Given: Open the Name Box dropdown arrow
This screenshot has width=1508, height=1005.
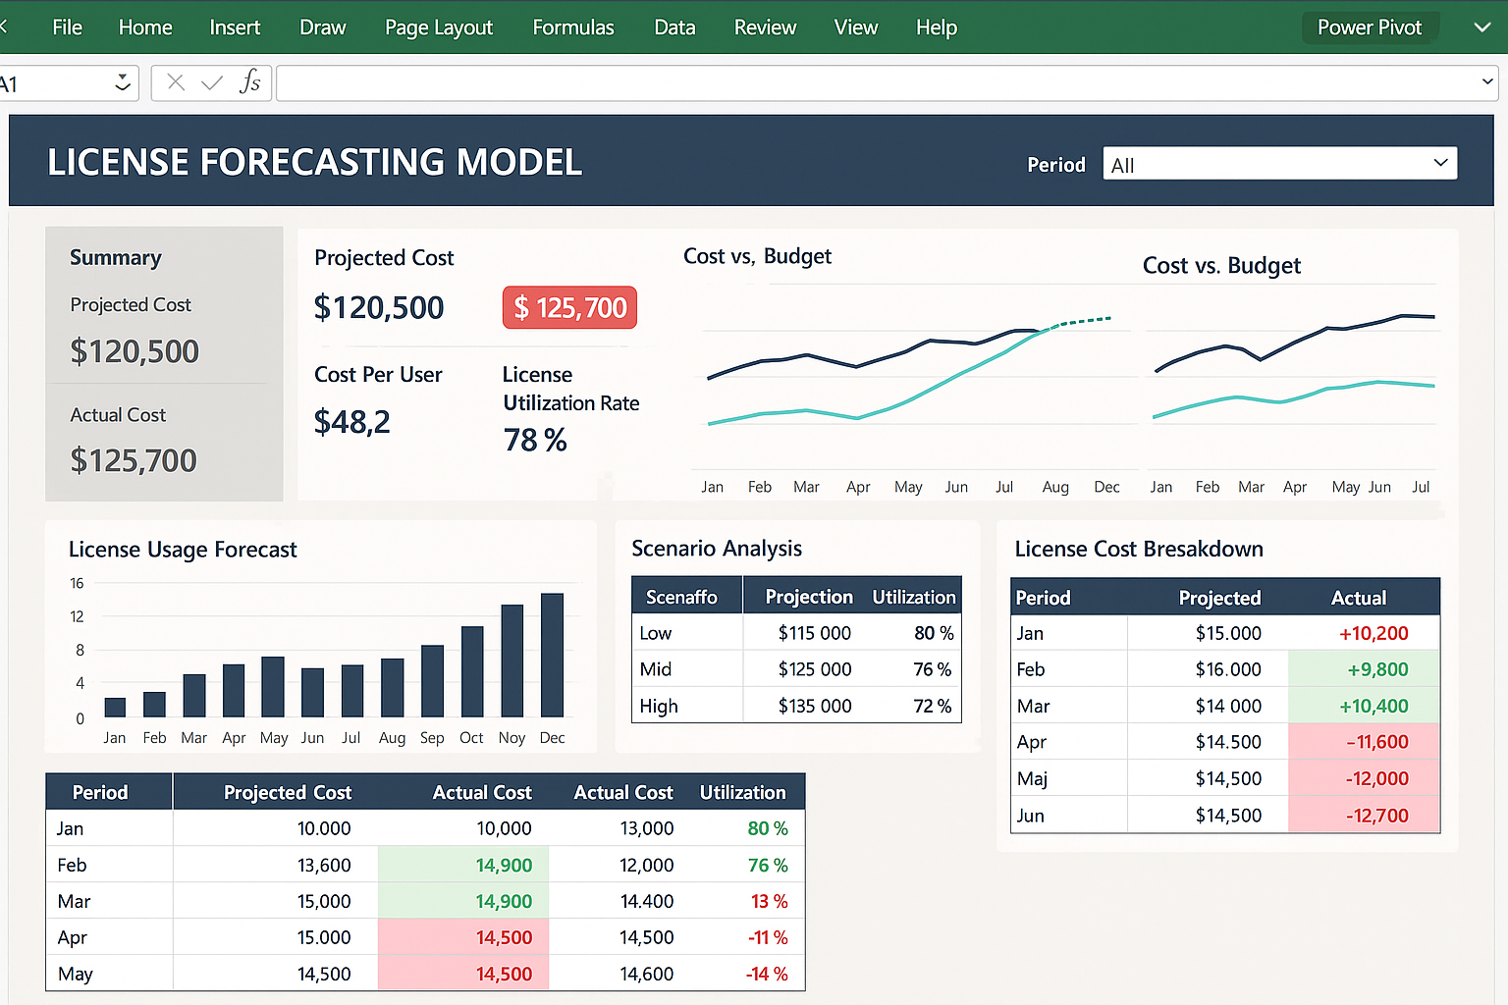Looking at the screenshot, I should click(x=123, y=83).
